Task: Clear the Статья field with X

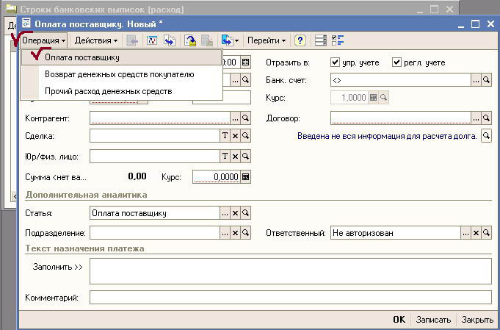Action: click(236, 213)
